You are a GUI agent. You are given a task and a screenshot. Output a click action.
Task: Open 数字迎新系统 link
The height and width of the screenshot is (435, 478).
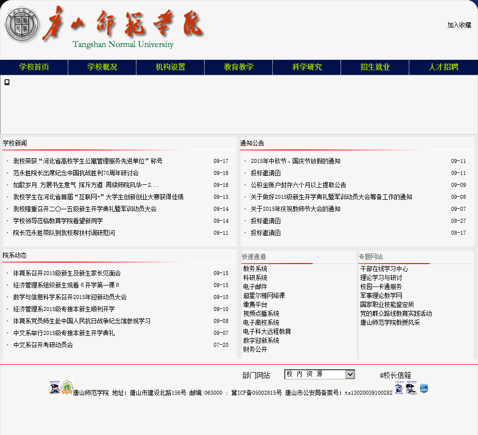point(261,340)
